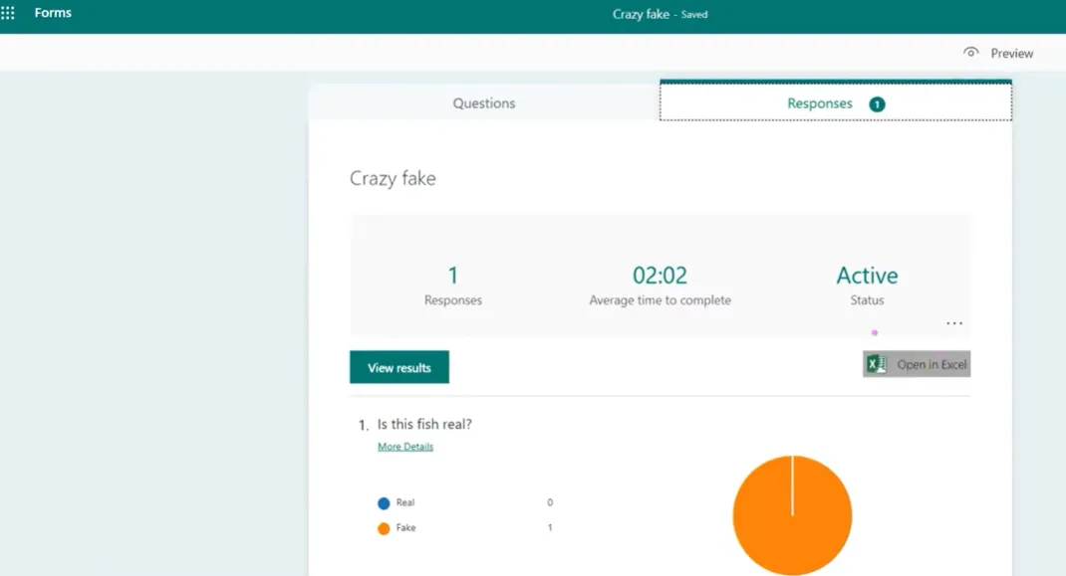Click the 02:02 average time value
The height and width of the screenshot is (576, 1066).
click(x=660, y=276)
